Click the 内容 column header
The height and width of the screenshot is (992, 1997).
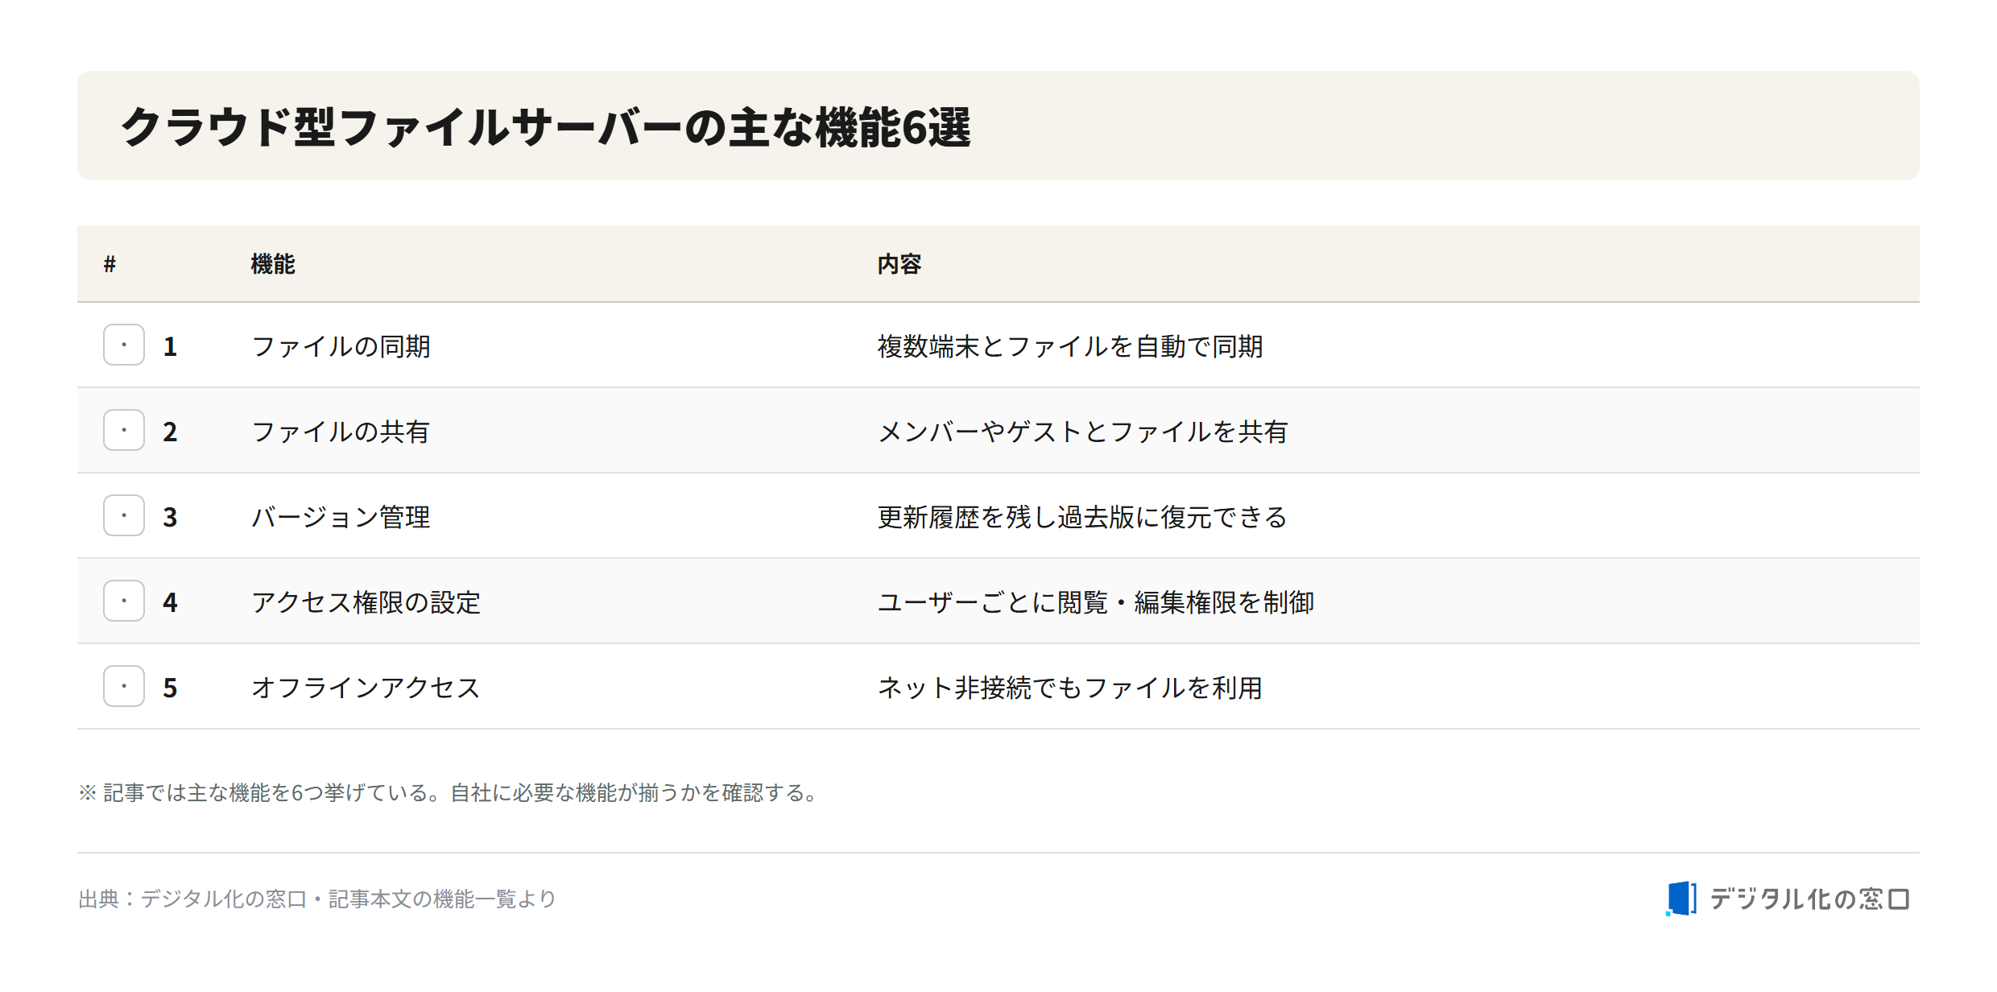(899, 264)
